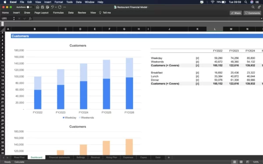Switch to Page Layout view icon in status bar
Image resolution: width=263 pixels, height=164 pixels.
(x=241, y=162)
